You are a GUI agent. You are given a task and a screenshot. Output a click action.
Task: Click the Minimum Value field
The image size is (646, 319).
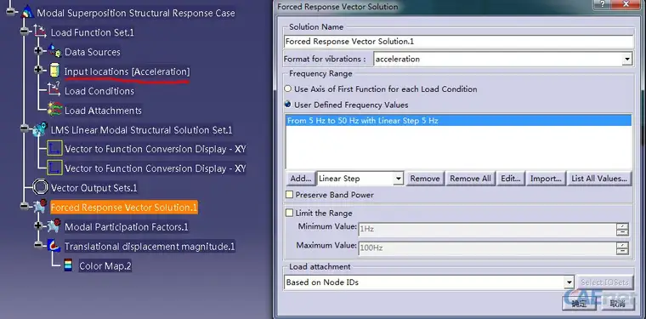click(487, 229)
